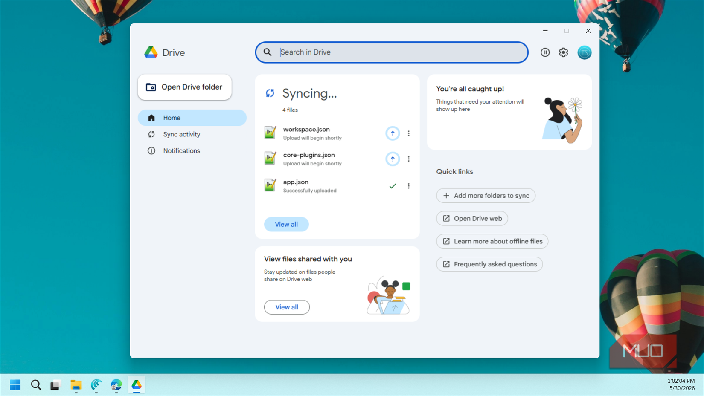Open the TS account avatar
The image size is (704, 396).
[x=584, y=52]
